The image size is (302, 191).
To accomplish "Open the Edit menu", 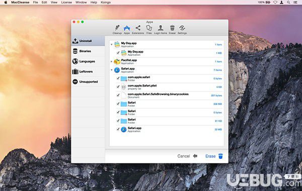I will coord(44,3).
